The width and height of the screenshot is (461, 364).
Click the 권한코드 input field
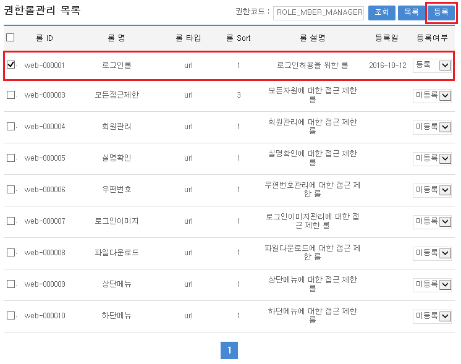(x=318, y=12)
